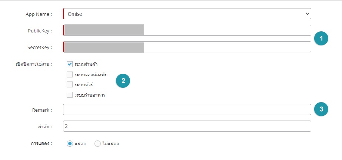Click the ลำดับ field containing 2

coord(187,126)
